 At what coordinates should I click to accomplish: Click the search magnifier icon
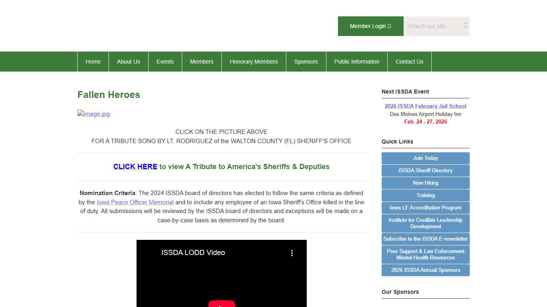(465, 26)
